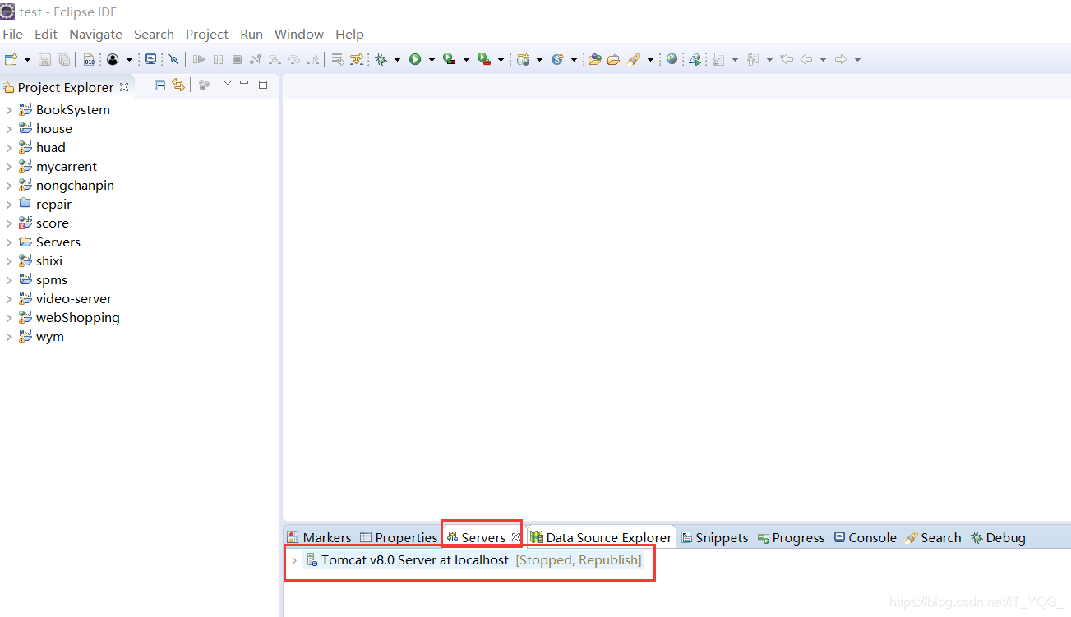Click the Forward navigation arrow

point(841,59)
